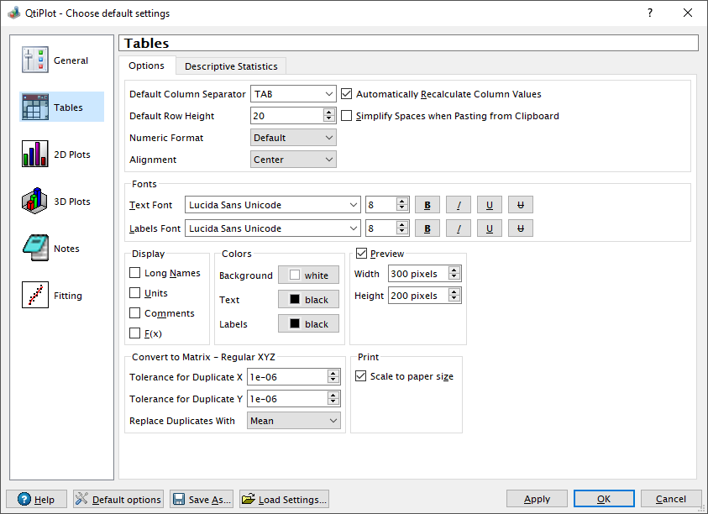Toggle strikeout for the Text Font

click(x=520, y=205)
